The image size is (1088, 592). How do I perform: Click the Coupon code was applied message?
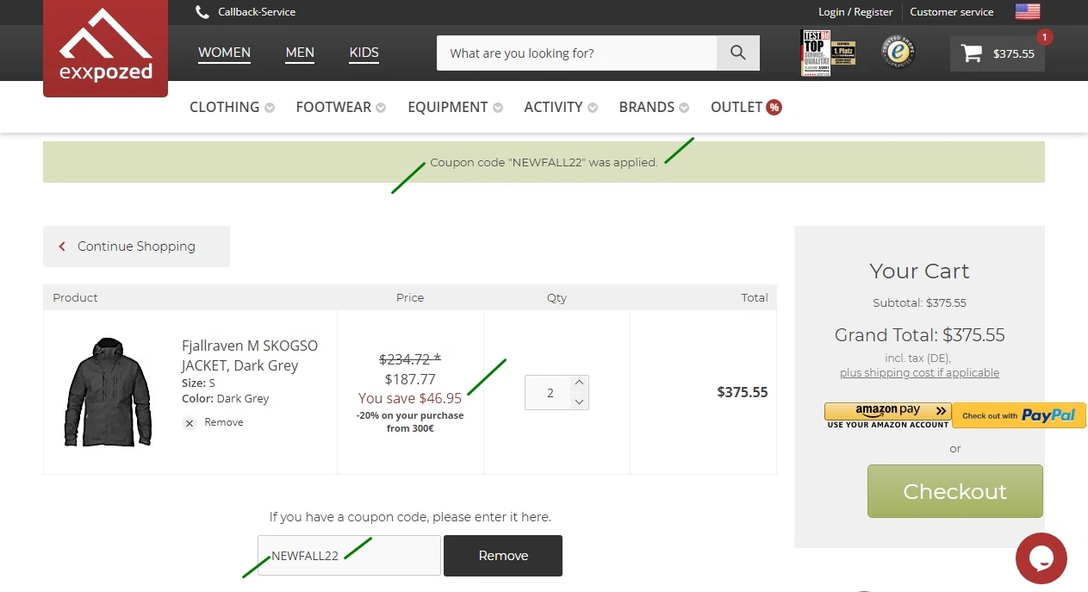coord(544,162)
